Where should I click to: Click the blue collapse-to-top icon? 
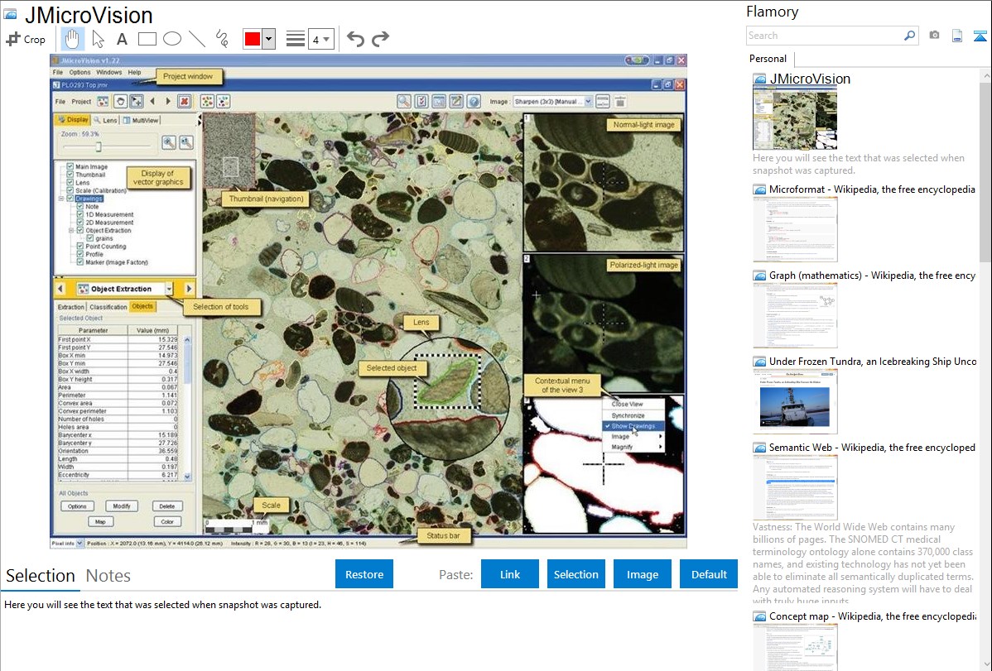[x=980, y=36]
